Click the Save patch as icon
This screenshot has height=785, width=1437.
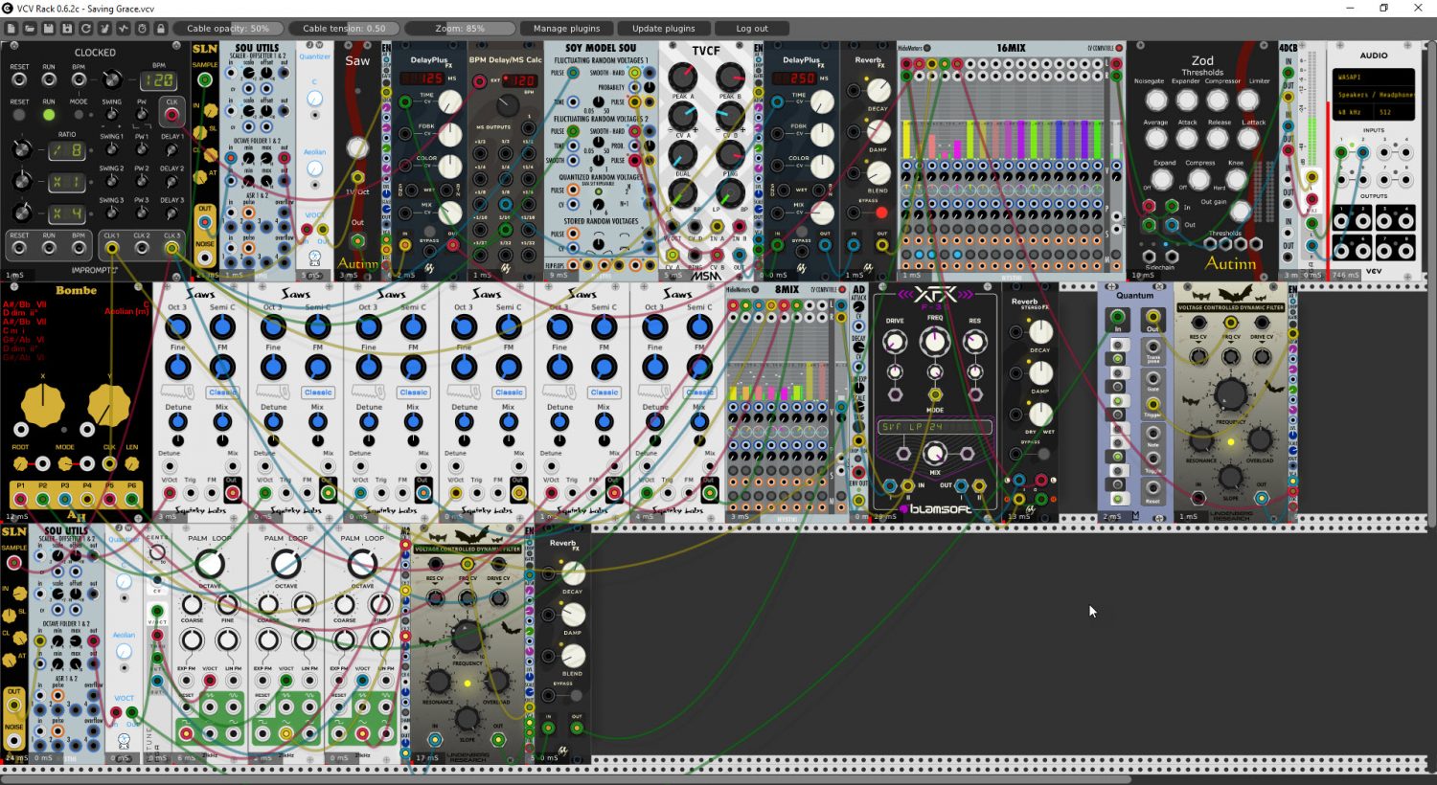(67, 29)
